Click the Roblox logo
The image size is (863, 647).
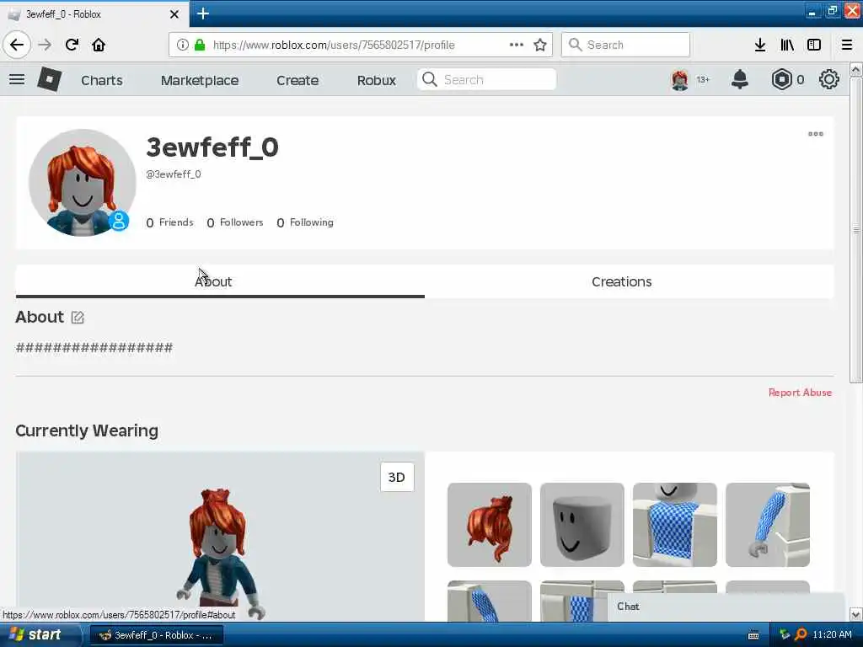49,80
